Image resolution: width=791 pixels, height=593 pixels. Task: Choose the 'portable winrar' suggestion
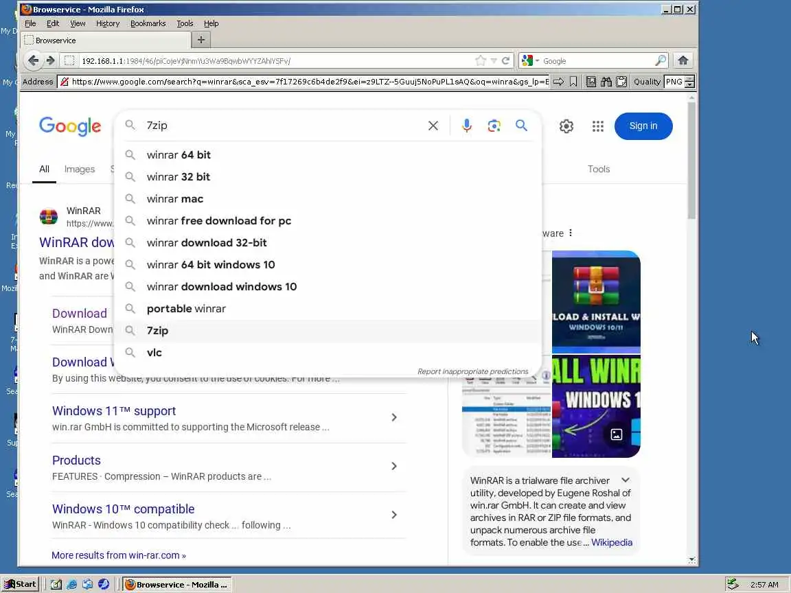tap(328, 309)
